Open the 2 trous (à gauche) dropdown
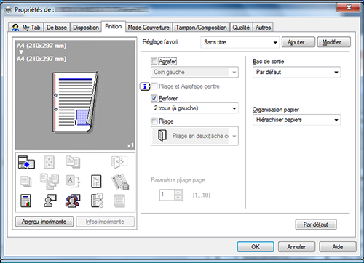364x263 pixels. [194, 108]
